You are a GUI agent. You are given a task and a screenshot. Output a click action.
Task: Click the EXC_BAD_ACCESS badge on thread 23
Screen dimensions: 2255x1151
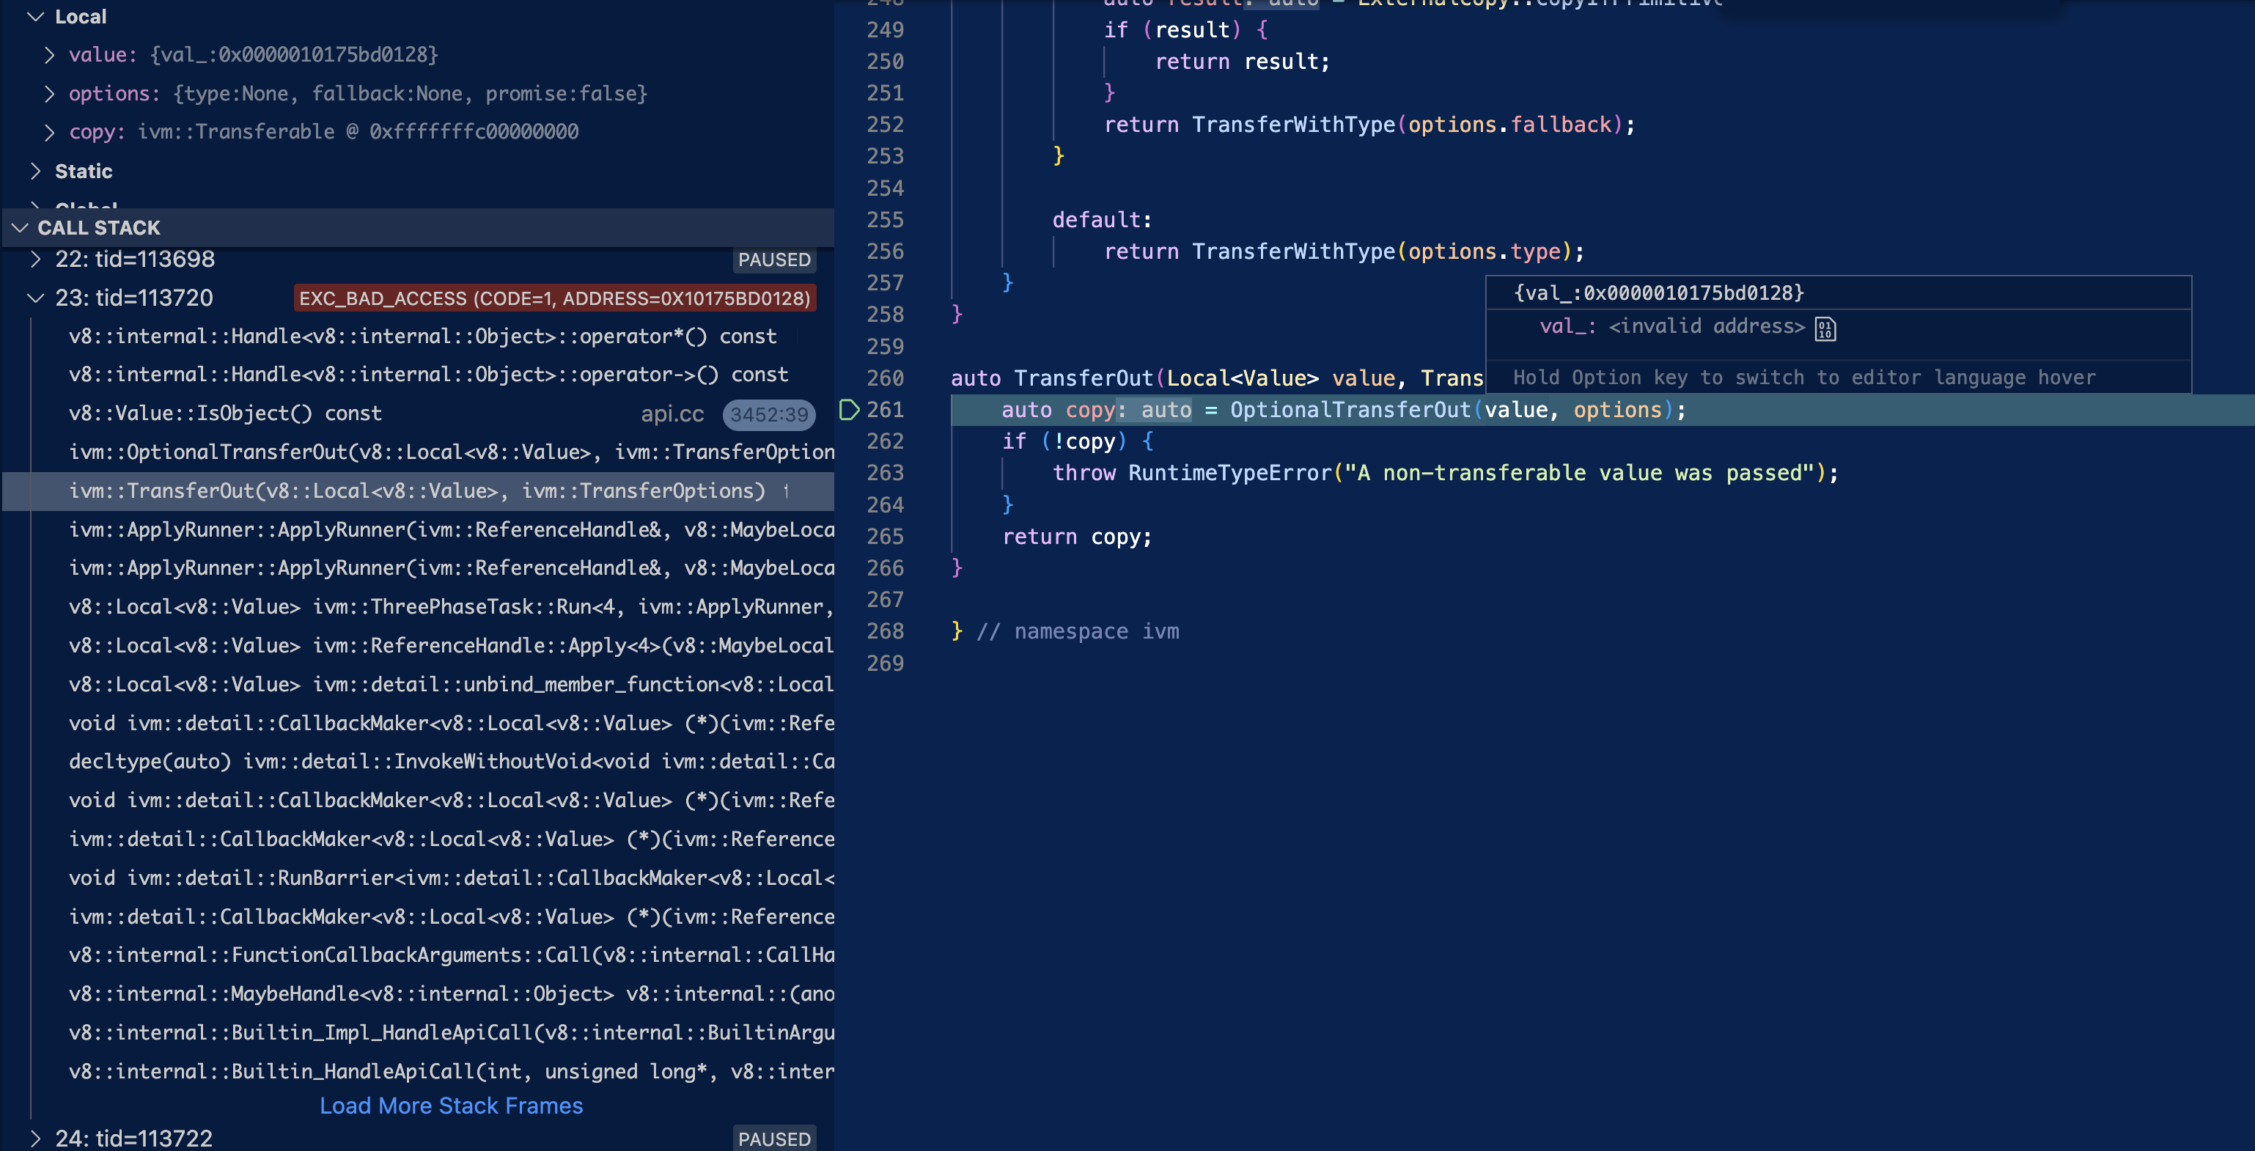pos(554,298)
